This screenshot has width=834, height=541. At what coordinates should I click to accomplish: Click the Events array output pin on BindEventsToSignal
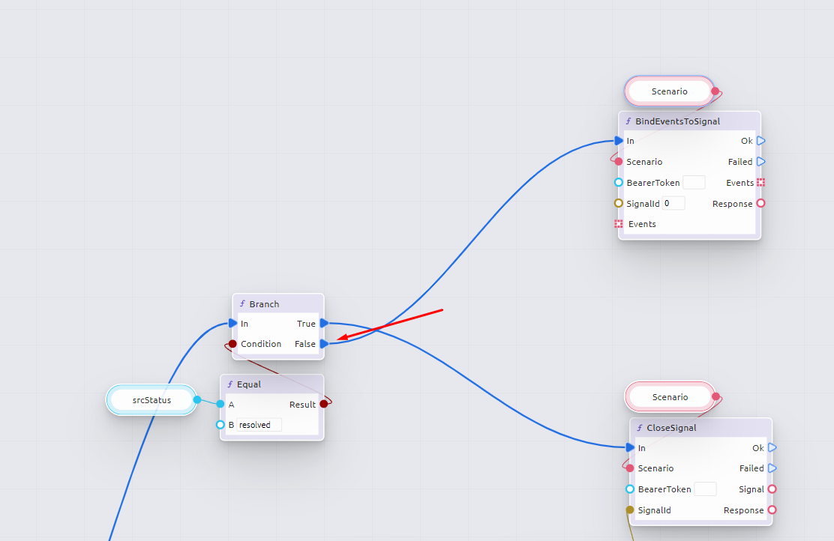pos(760,183)
